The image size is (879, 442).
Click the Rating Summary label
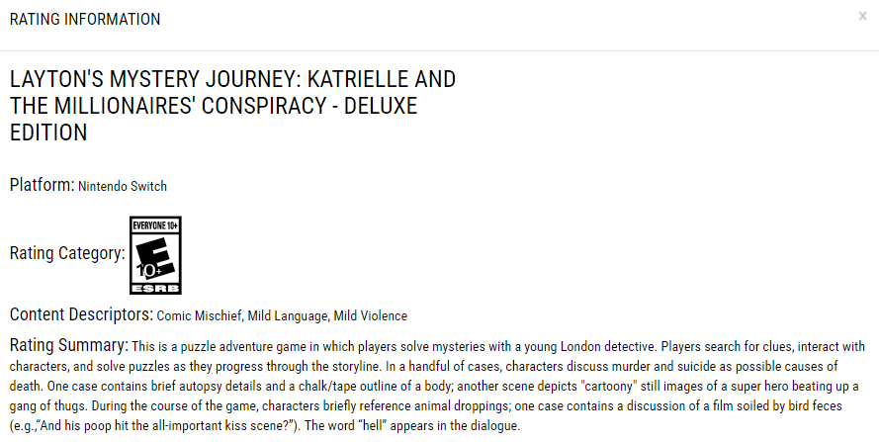pyautogui.click(x=69, y=345)
